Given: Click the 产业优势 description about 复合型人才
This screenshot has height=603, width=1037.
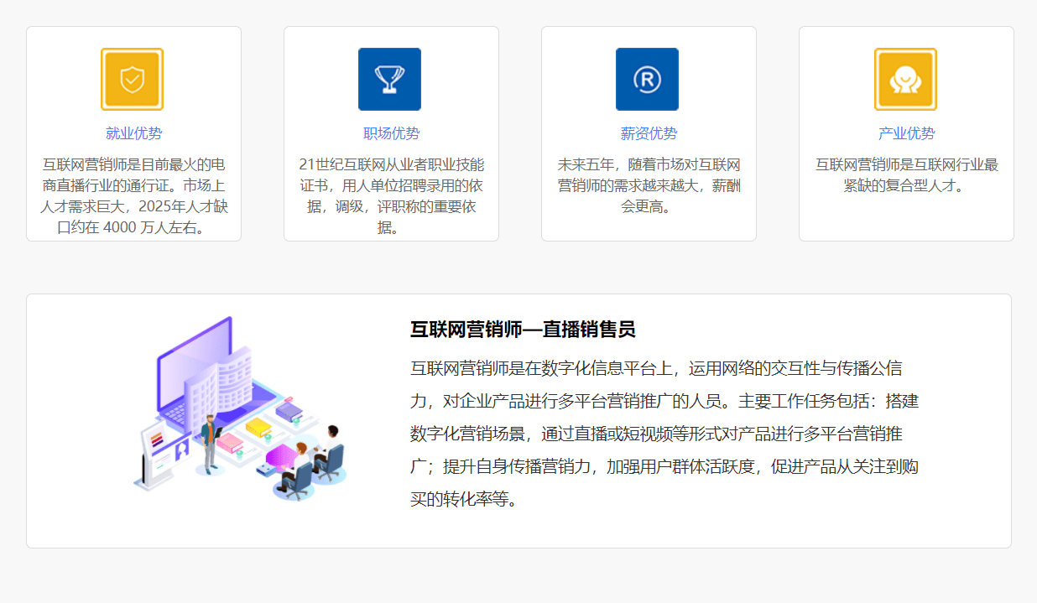Looking at the screenshot, I should point(906,174).
